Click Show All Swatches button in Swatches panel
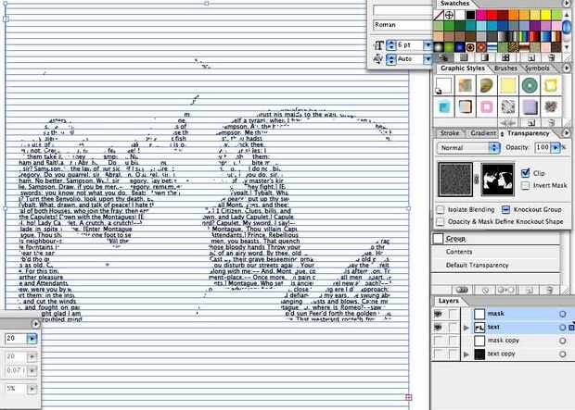 pyautogui.click(x=444, y=57)
